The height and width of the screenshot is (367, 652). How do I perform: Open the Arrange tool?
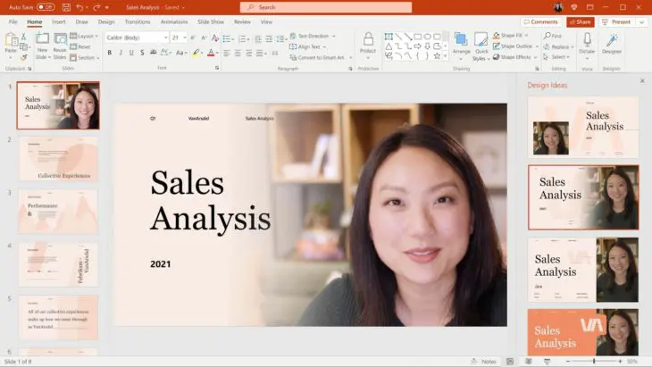[x=461, y=40]
